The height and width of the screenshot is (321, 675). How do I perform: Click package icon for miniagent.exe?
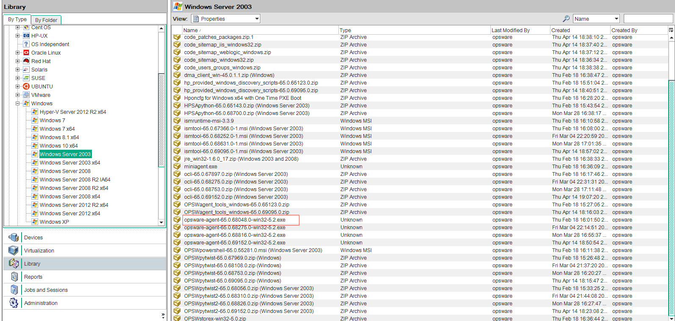coord(177,167)
